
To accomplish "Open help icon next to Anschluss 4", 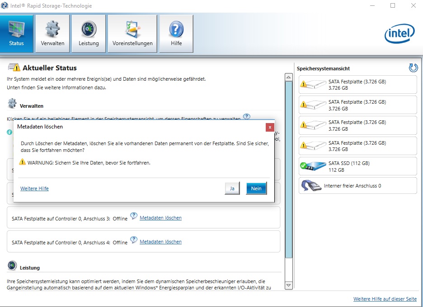I will [x=133, y=240].
